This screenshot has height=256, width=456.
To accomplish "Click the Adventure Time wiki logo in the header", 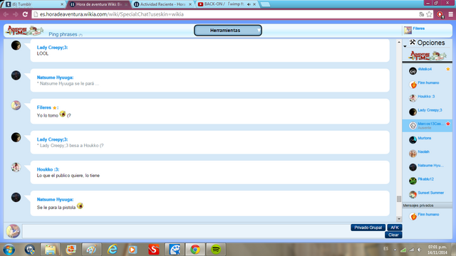I will [25, 31].
